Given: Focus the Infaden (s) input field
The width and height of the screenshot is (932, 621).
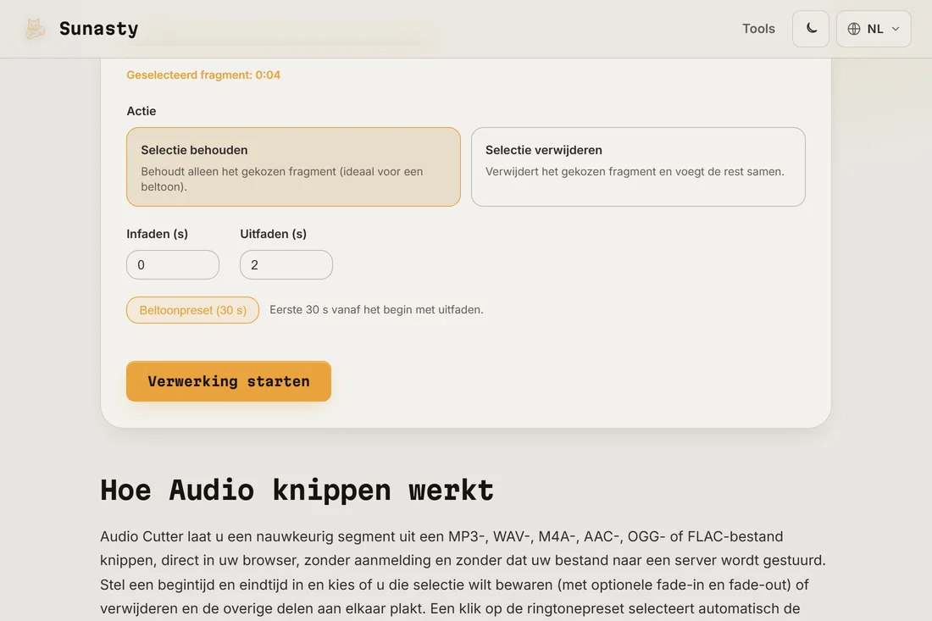Looking at the screenshot, I should click(173, 264).
